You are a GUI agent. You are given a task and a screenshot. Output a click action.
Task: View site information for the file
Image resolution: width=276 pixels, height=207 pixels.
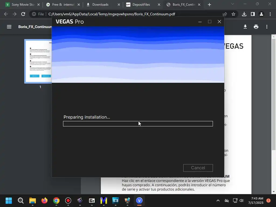click(x=34, y=14)
